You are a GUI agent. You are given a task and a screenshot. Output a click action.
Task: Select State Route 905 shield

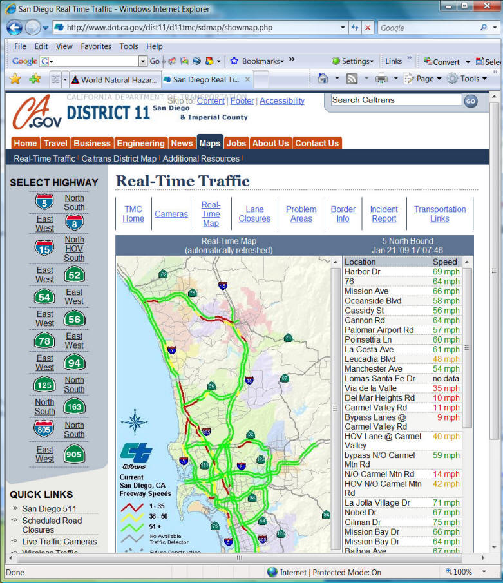(74, 454)
